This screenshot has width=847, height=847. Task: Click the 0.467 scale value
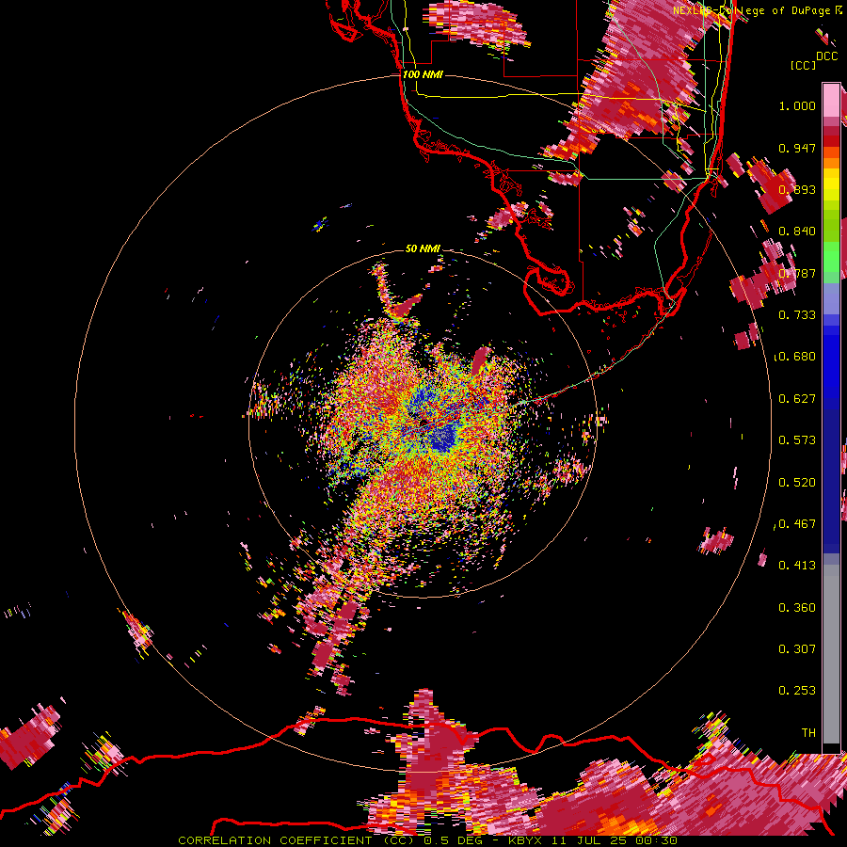tap(797, 524)
